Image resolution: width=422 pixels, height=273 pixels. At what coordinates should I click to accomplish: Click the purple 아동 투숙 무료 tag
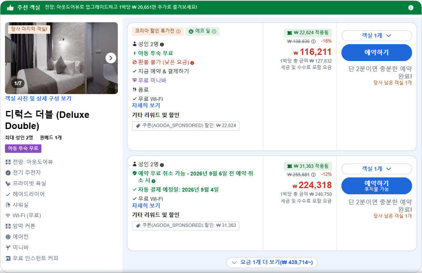pos(23,149)
